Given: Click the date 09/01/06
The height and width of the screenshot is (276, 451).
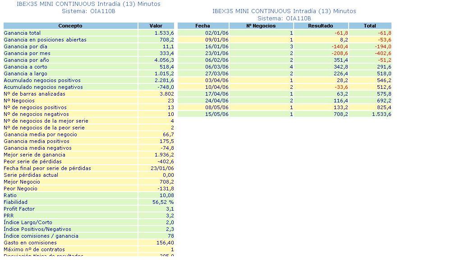Looking at the screenshot, I should (x=217, y=40).
